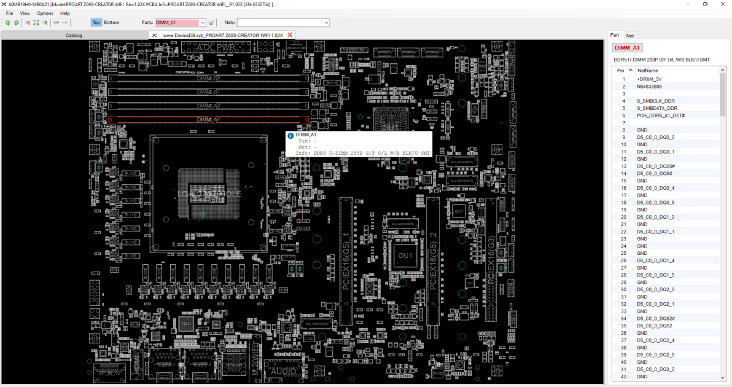Click the rotate right toolbar icon
732x387 pixels.
point(17,22)
